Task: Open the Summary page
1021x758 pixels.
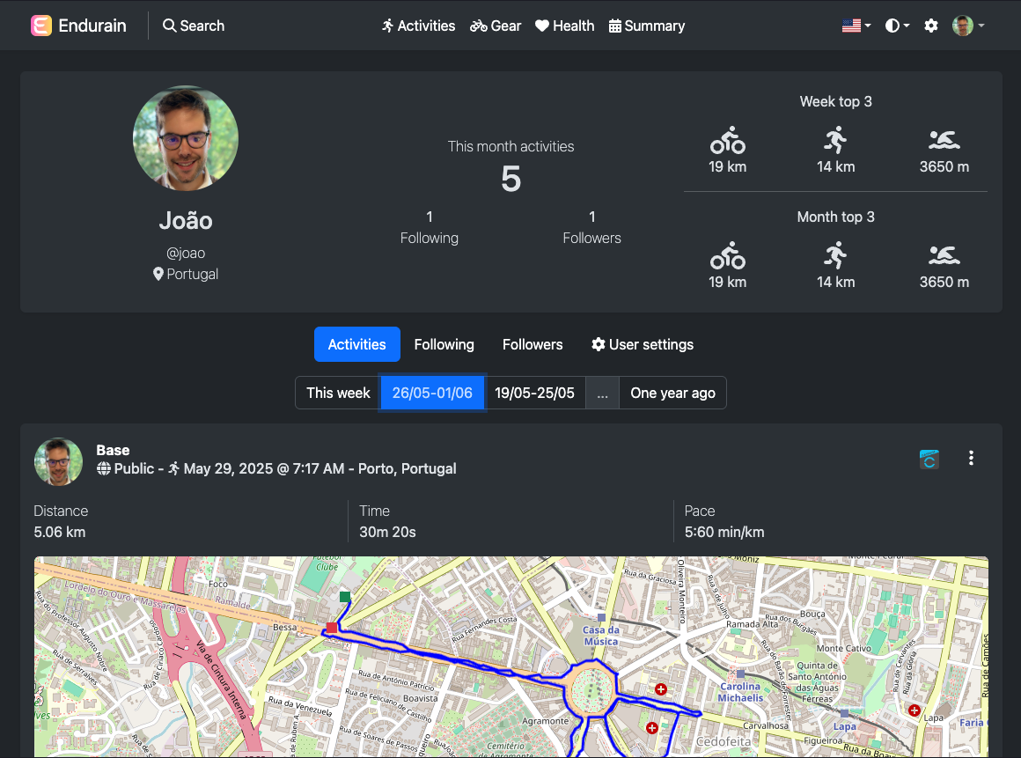Action: (x=647, y=26)
